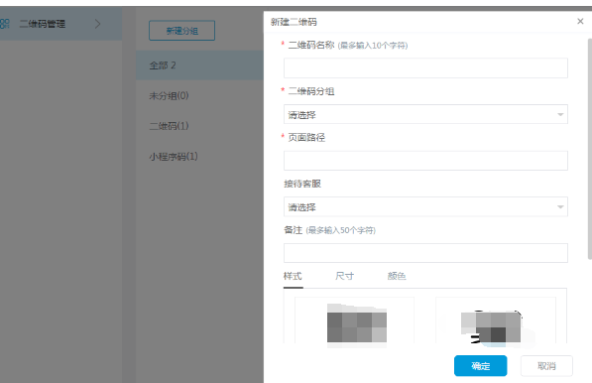
Task: Click the 确定 button
Action: coord(480,365)
